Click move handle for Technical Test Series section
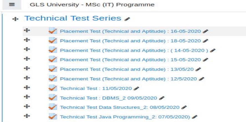246x122 pixels. click(x=15, y=19)
